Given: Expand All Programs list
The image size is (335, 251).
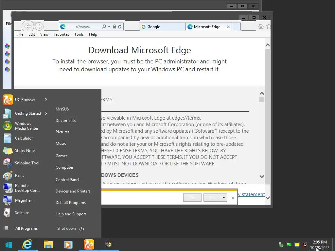Looking at the screenshot, I should click(x=21, y=228).
